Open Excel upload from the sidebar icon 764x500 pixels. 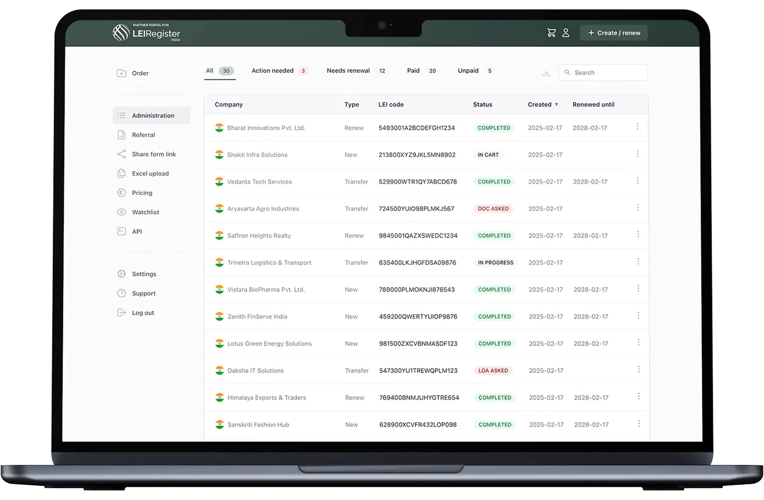point(121,173)
